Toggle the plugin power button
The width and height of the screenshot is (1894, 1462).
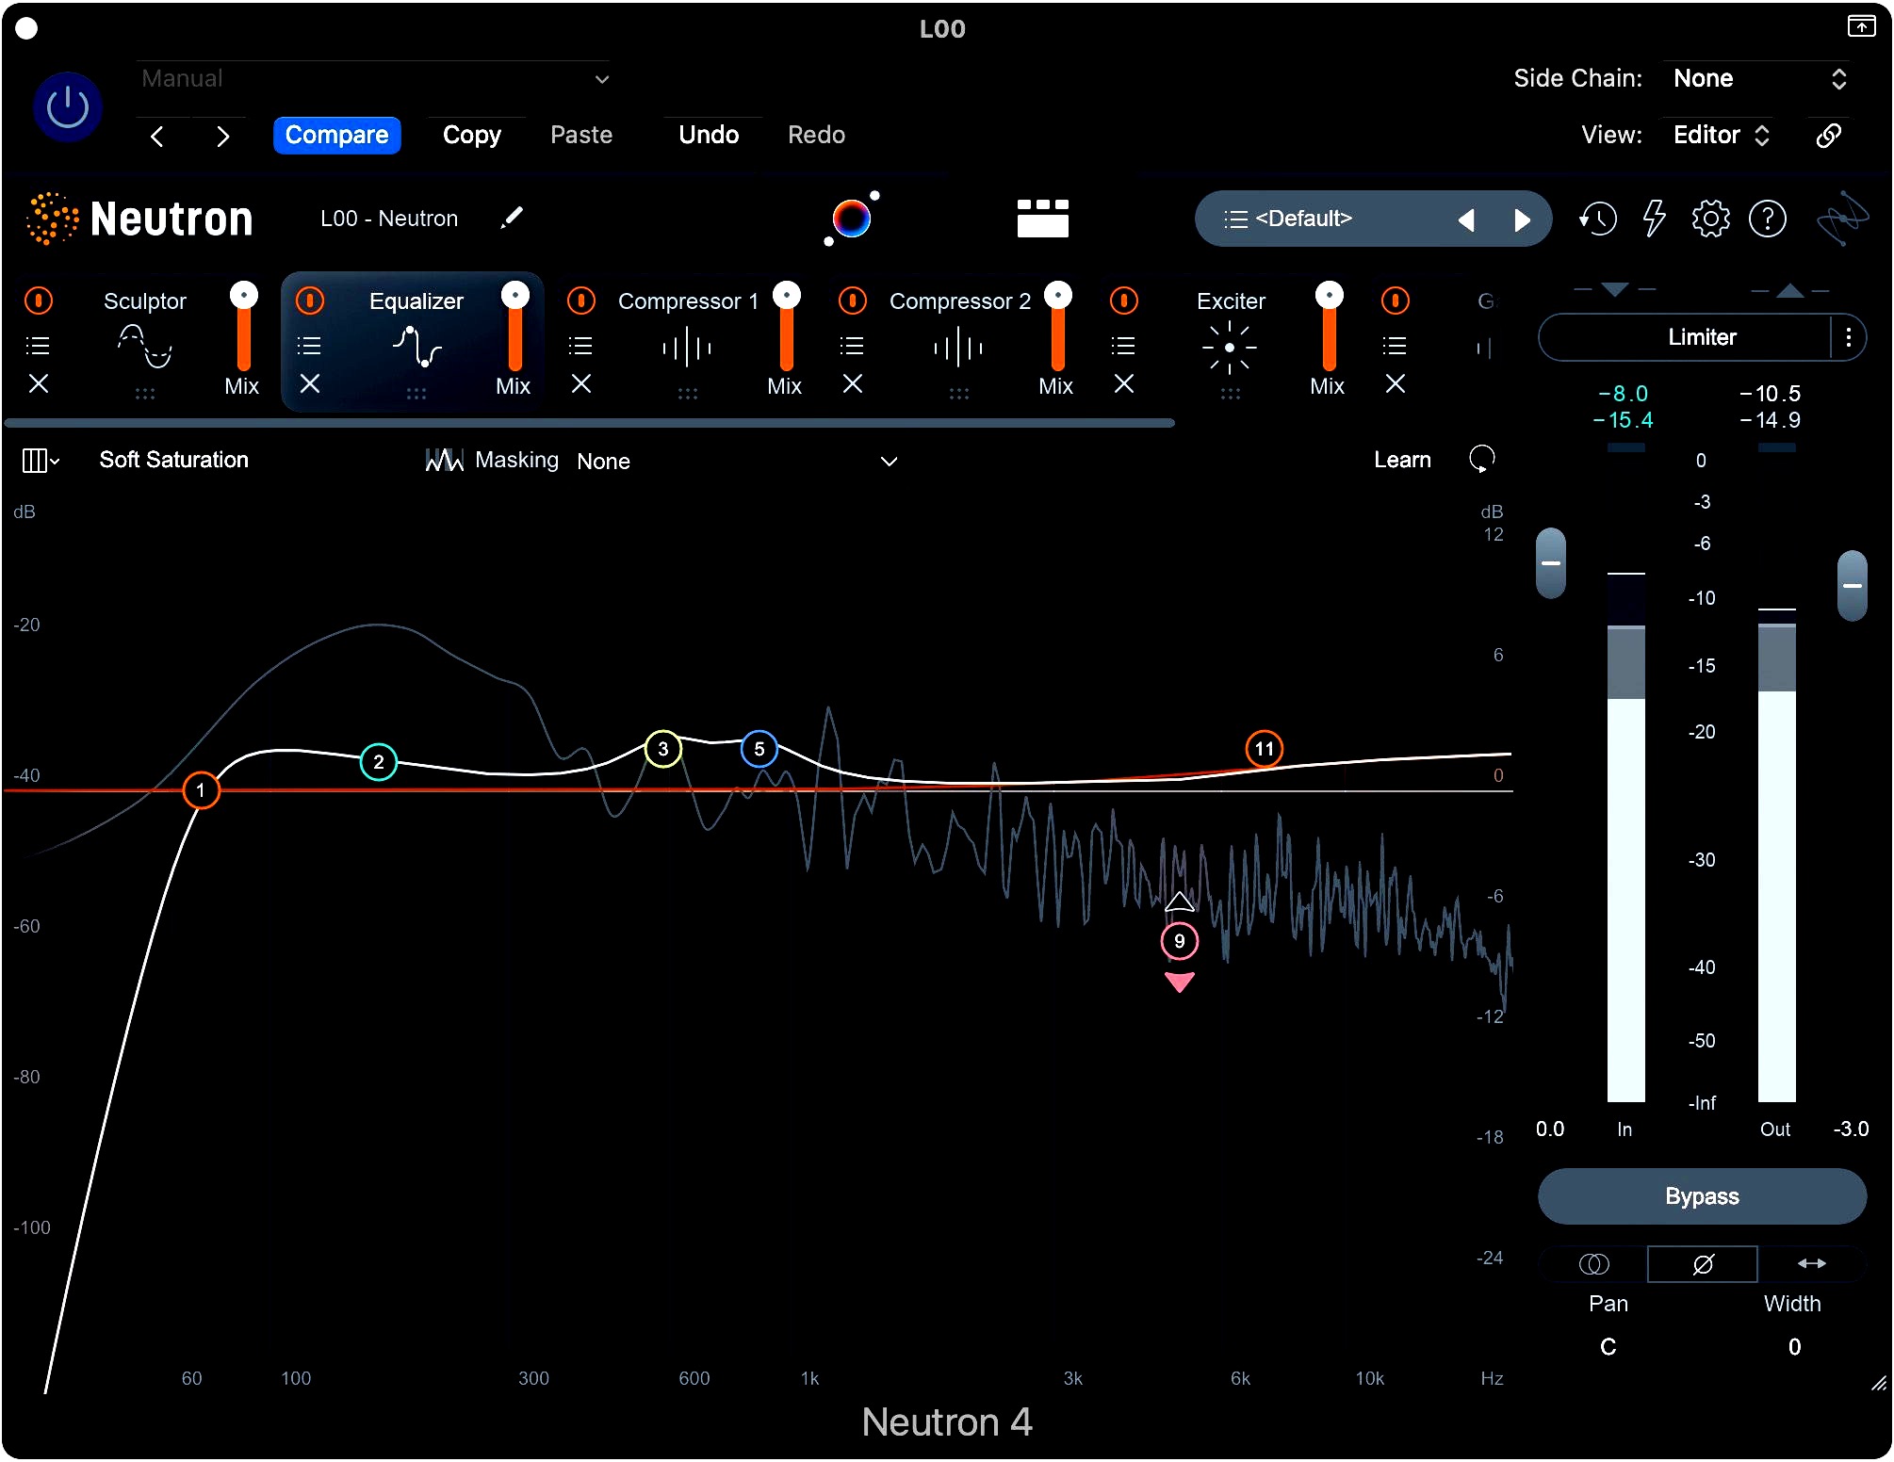pyautogui.click(x=68, y=107)
